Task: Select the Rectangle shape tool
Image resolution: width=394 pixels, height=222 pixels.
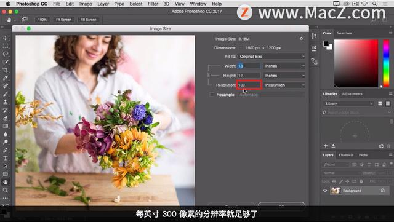Action: tap(6, 174)
